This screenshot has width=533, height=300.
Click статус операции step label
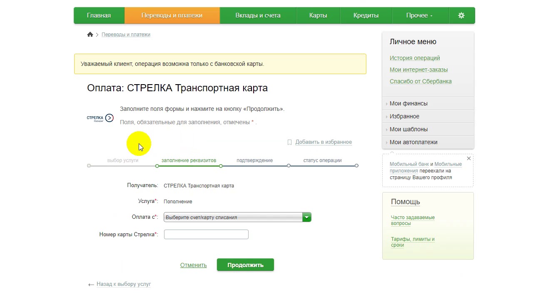coord(322,160)
